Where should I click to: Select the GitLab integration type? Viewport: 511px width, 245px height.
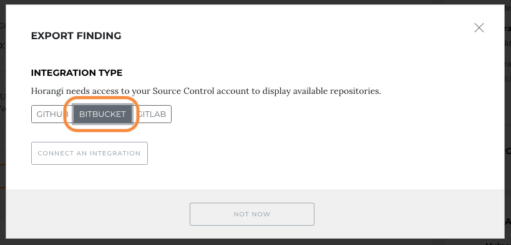(152, 114)
